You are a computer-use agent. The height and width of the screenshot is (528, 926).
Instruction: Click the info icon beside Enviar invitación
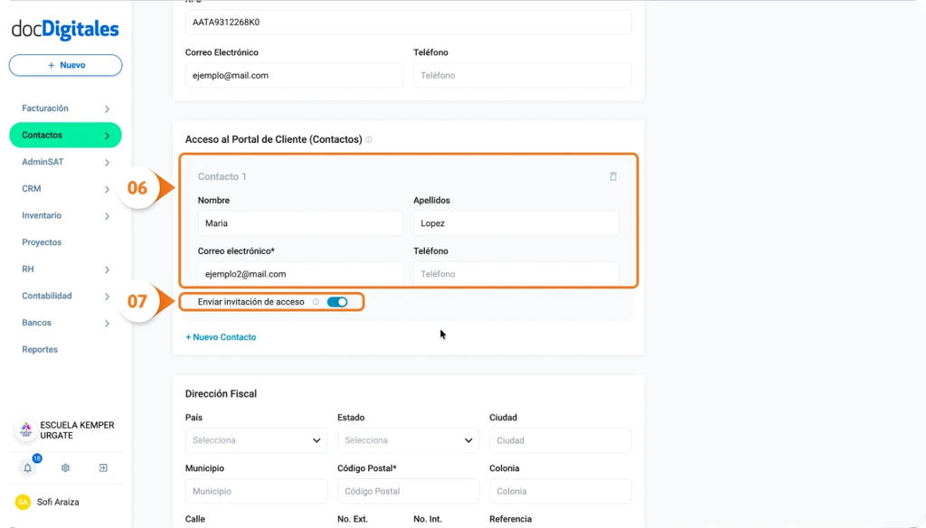click(317, 302)
